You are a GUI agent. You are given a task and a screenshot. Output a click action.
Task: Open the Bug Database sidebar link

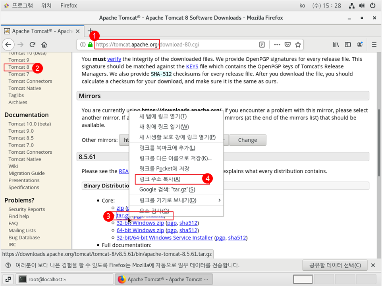pyautogui.click(x=24, y=238)
